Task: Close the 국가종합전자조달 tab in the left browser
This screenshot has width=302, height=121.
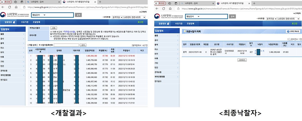Action: (x=95, y=2)
